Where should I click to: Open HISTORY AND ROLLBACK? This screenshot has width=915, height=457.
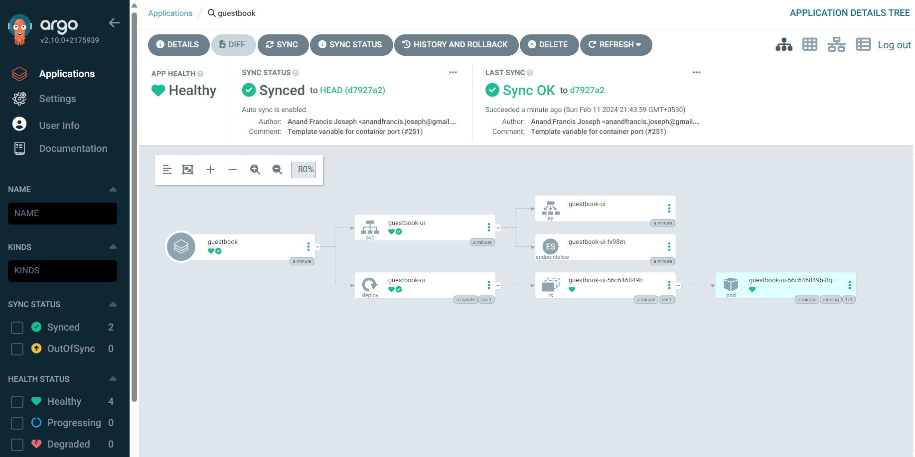[x=456, y=45]
